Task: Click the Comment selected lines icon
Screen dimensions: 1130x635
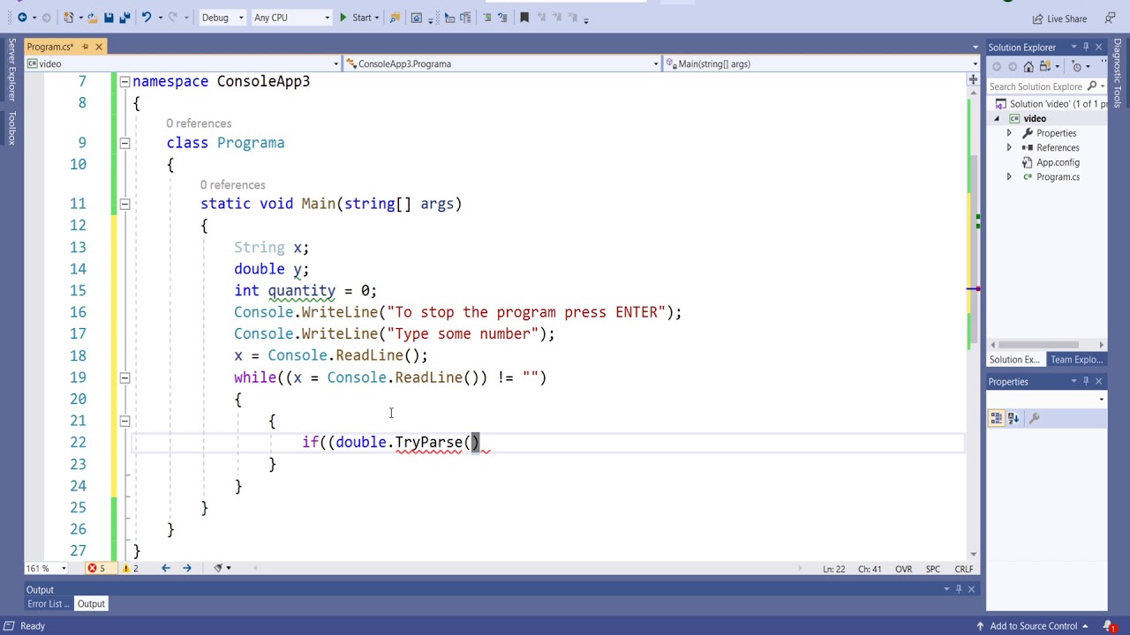Action: (x=487, y=18)
